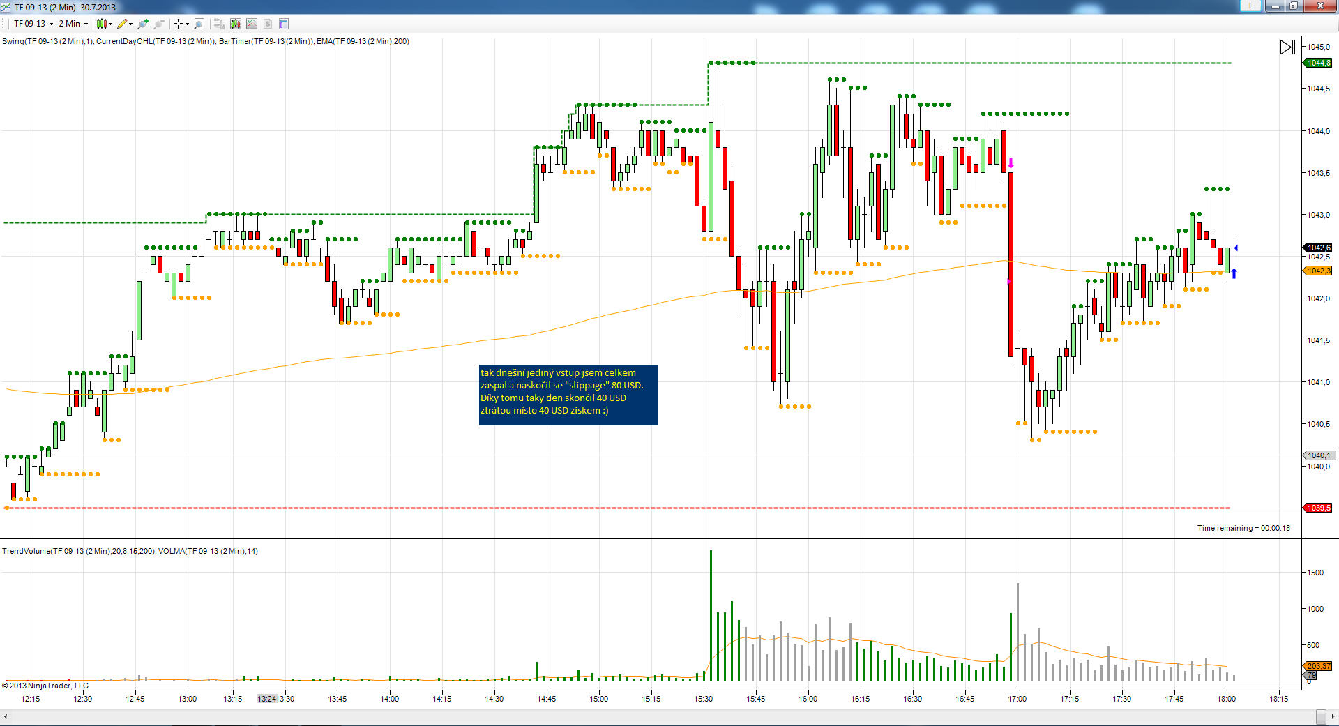The width and height of the screenshot is (1339, 726).
Task: Click the zoom out icon
Action: pos(159,24)
